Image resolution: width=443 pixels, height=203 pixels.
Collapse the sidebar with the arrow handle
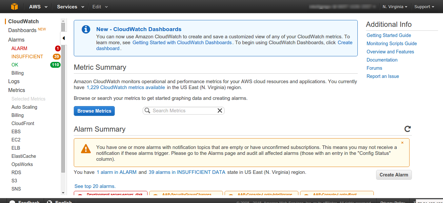64,38
